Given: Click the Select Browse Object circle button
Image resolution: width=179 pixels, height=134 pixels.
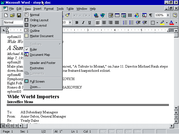Looking at the screenshot, I should point(176,117).
